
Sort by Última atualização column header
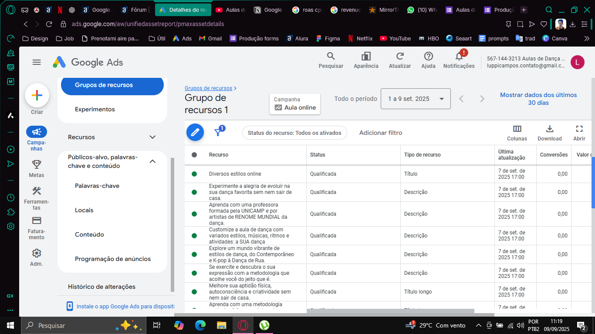coord(511,155)
